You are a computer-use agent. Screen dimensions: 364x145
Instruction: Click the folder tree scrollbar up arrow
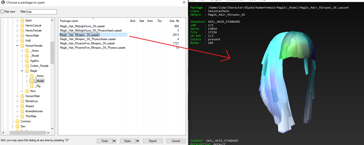pos(52,20)
